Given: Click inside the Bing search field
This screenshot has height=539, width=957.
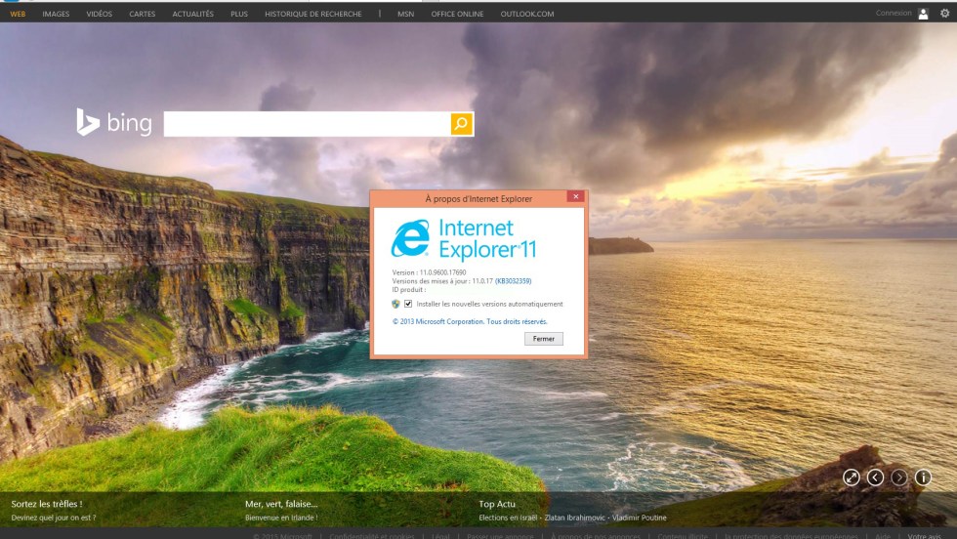Looking at the screenshot, I should 306,124.
